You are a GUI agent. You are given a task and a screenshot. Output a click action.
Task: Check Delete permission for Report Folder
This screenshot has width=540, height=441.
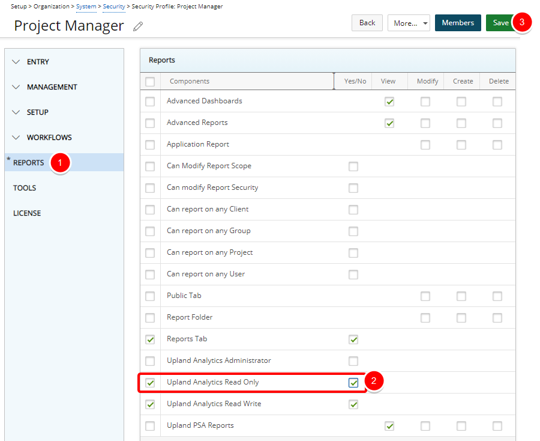pos(497,318)
